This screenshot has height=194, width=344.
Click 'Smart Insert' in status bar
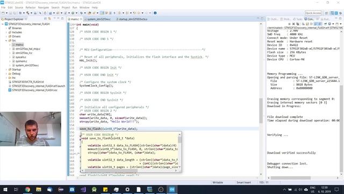click(243, 182)
